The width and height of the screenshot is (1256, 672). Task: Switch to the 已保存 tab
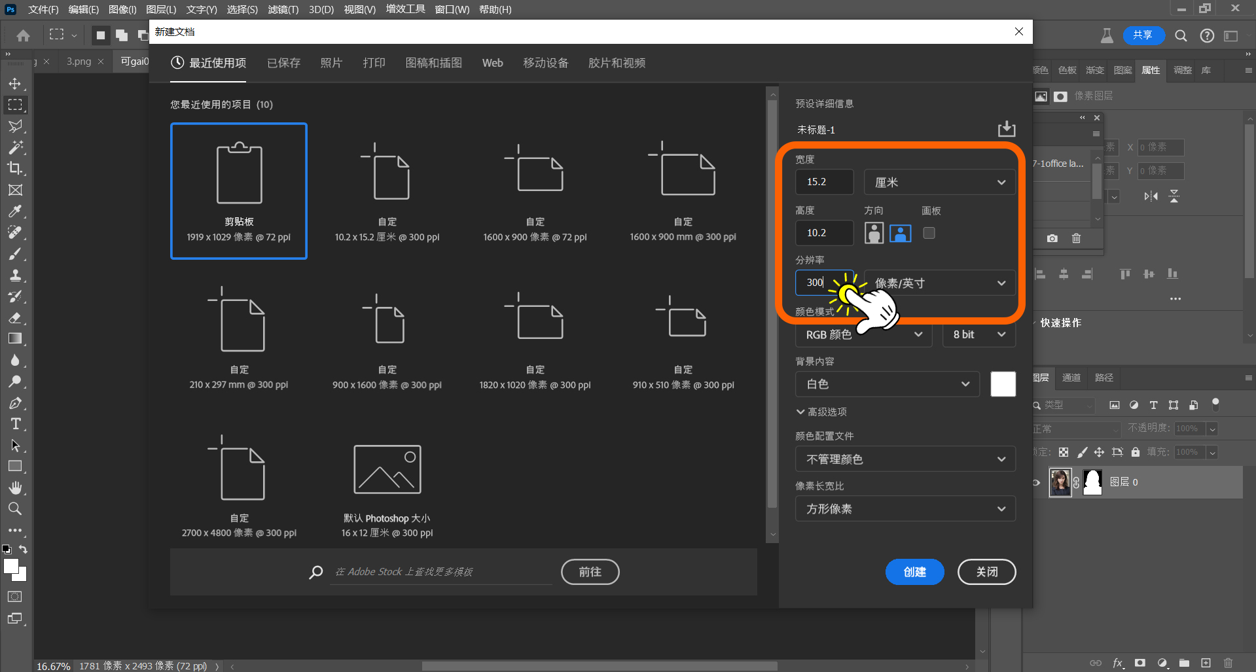click(x=283, y=63)
